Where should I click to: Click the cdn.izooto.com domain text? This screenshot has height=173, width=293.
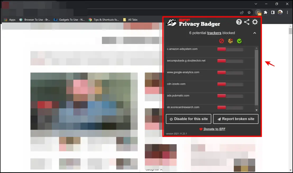(176, 84)
